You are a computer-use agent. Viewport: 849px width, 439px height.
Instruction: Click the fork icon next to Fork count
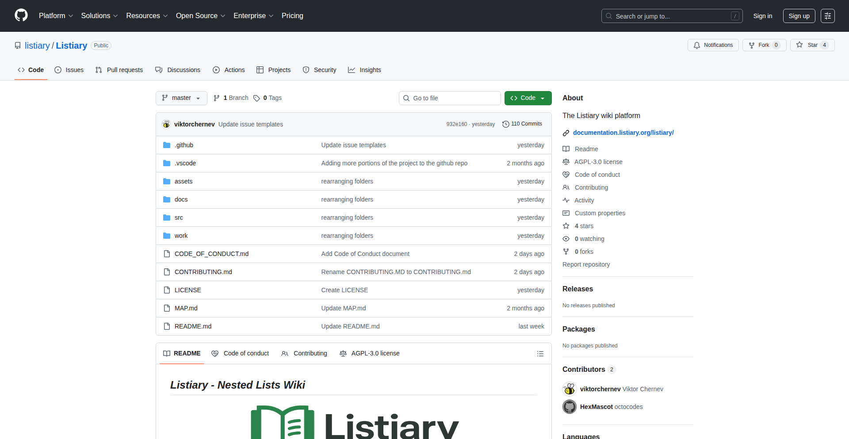coord(752,45)
